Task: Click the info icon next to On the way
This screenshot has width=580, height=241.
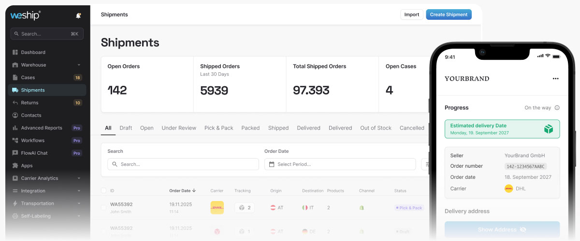Action: click(557, 108)
